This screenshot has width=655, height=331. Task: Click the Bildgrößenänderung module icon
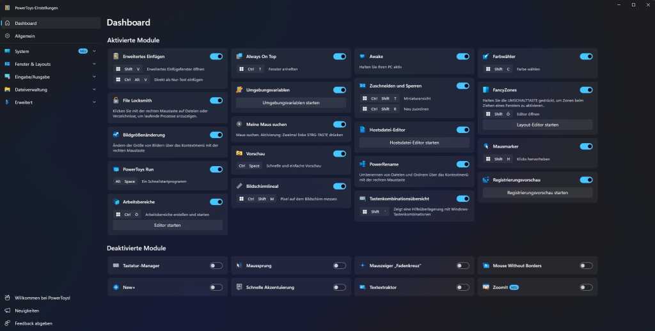click(116, 135)
